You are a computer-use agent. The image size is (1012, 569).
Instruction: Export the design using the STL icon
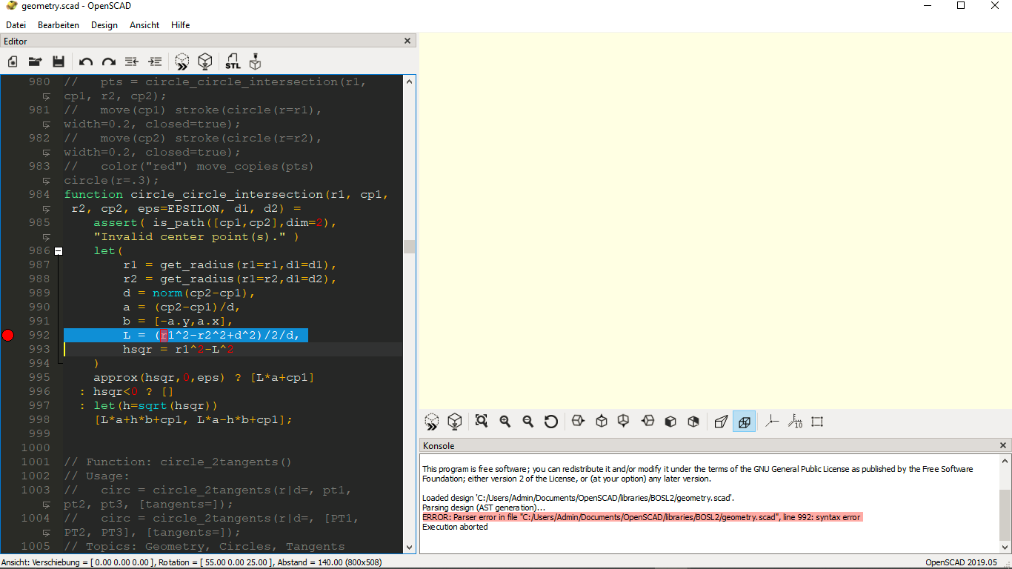point(233,61)
